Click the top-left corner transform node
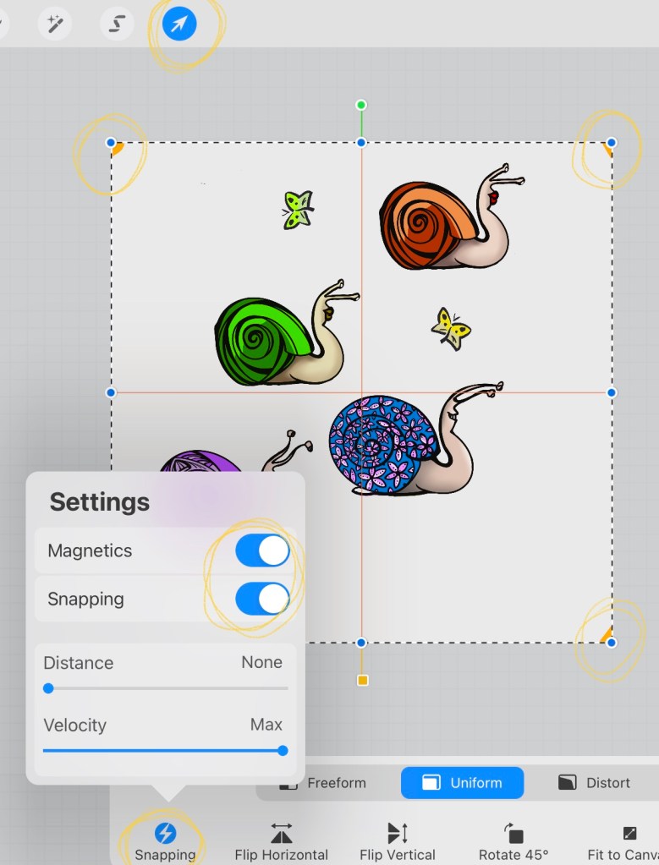This screenshot has height=865, width=659. coord(111,142)
